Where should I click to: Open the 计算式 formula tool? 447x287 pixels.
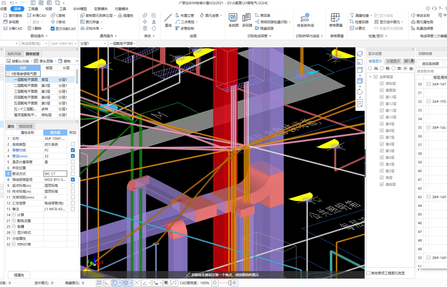(357, 28)
